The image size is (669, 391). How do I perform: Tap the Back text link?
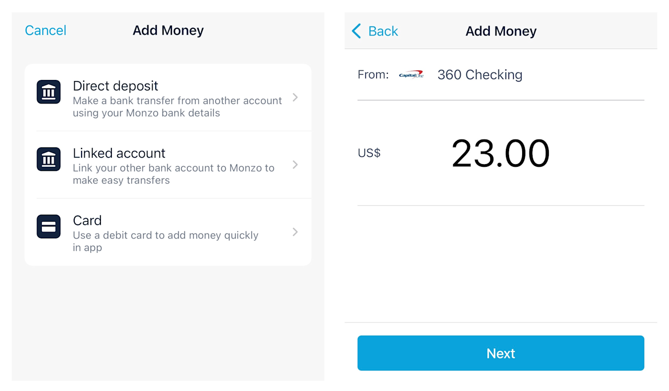click(x=383, y=31)
